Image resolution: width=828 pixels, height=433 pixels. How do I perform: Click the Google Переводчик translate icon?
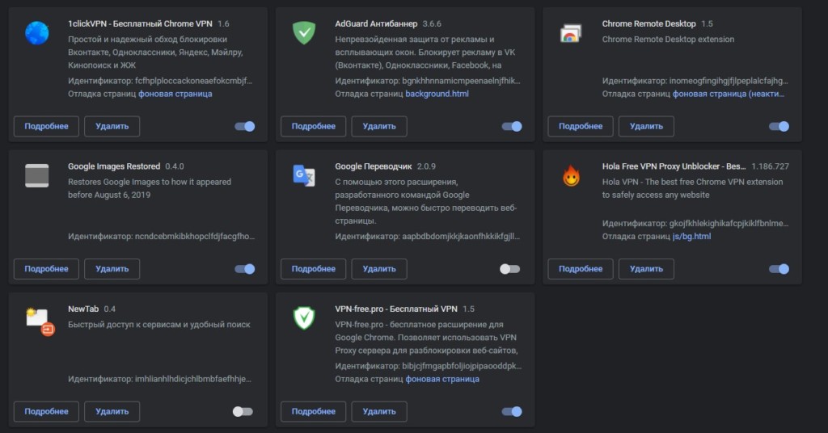tap(304, 175)
